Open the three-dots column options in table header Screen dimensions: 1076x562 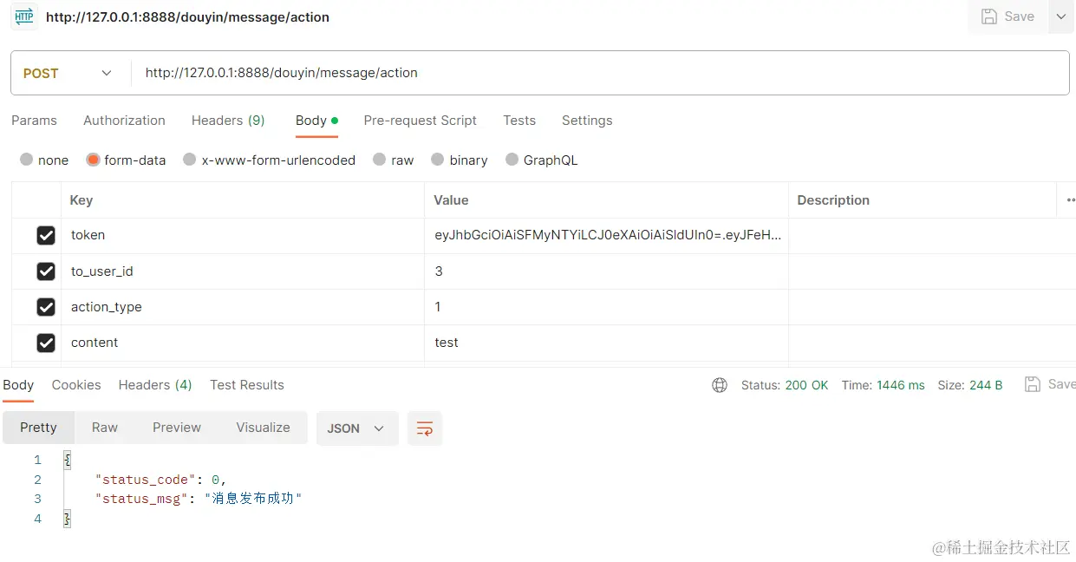click(1070, 200)
